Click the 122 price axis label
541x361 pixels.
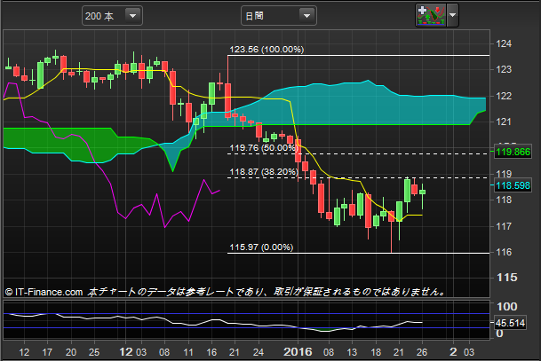tap(504, 96)
